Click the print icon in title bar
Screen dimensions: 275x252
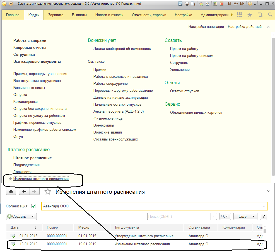pos(187,4)
